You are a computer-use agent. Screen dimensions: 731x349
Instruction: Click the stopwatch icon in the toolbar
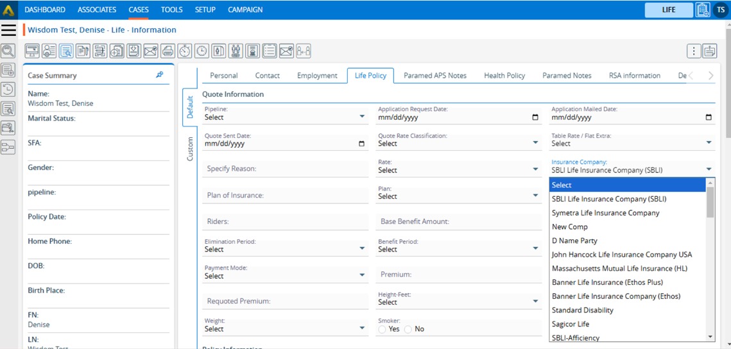(185, 51)
